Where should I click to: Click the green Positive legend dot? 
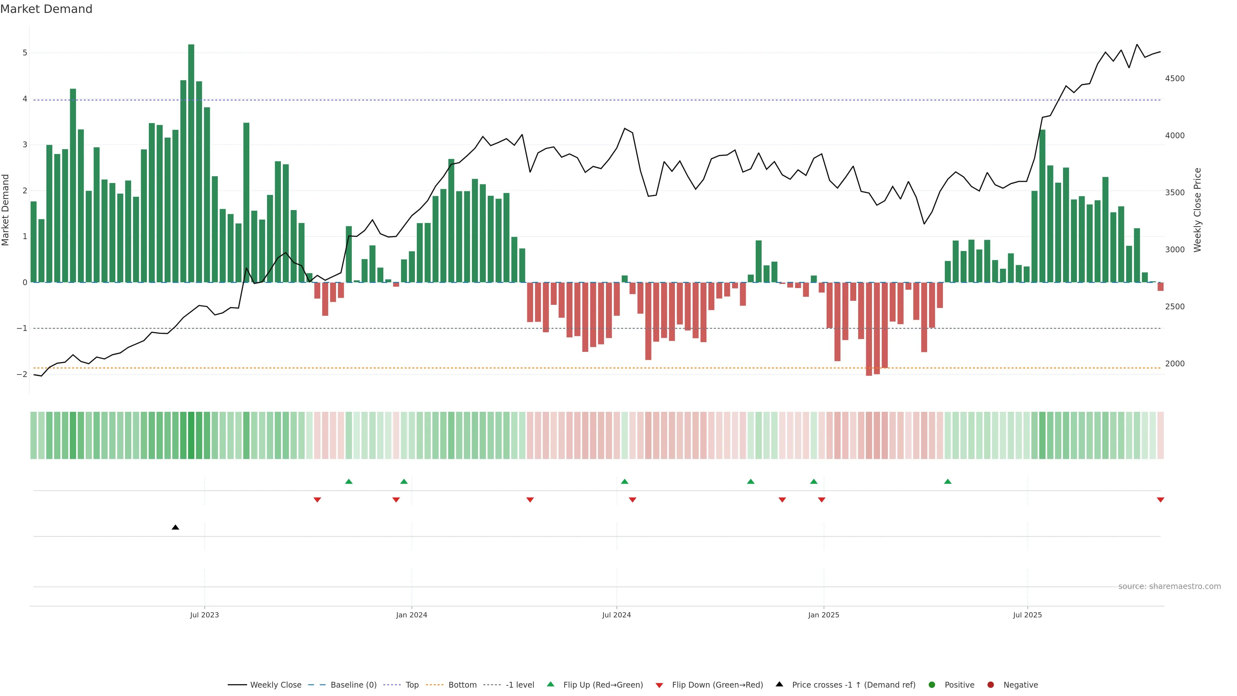[932, 685]
